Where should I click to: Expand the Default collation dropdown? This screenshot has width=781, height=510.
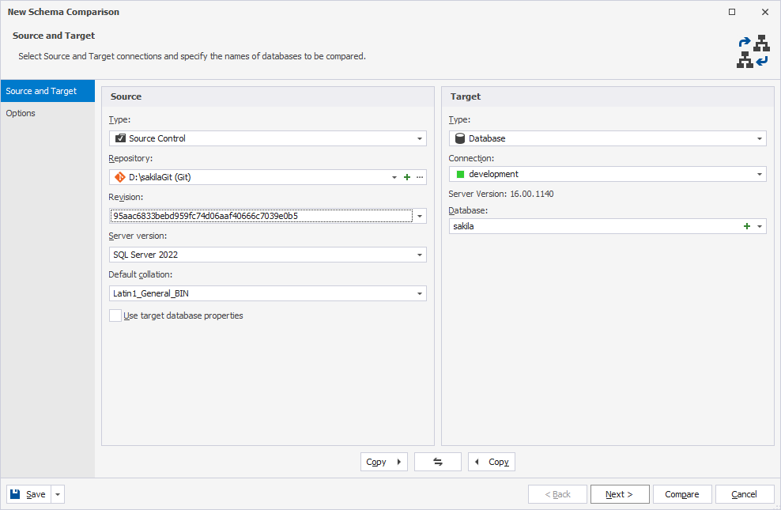pyautogui.click(x=421, y=293)
